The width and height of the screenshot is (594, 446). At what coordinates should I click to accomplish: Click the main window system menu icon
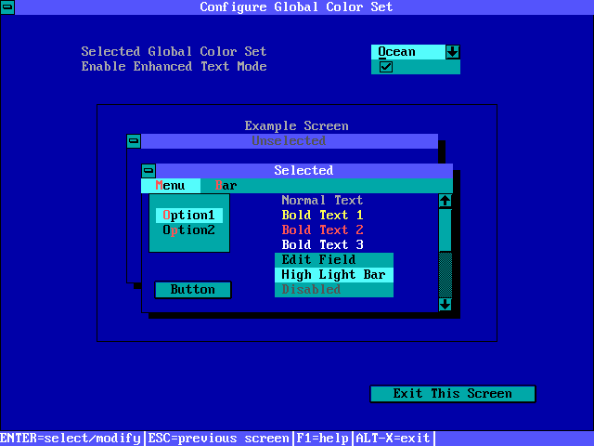(x=7, y=7)
